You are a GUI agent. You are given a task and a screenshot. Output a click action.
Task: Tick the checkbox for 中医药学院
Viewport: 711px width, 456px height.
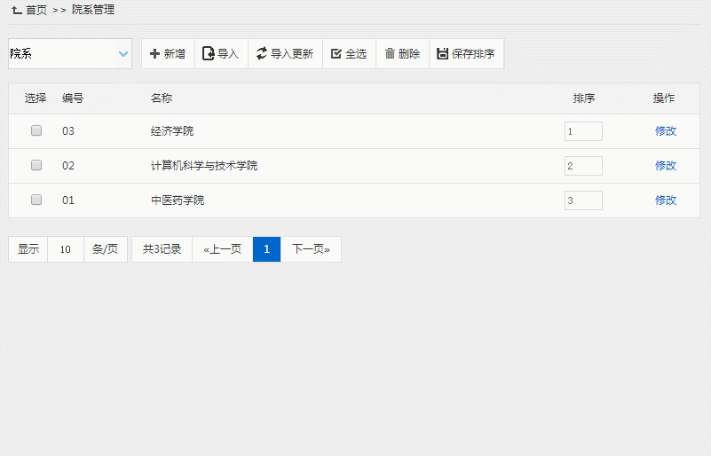pyautogui.click(x=36, y=200)
